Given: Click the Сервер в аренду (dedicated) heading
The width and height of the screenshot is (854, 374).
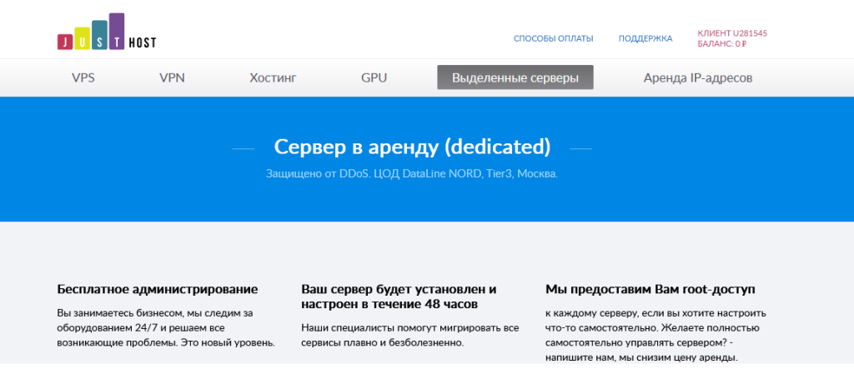Looking at the screenshot, I should [x=412, y=147].
